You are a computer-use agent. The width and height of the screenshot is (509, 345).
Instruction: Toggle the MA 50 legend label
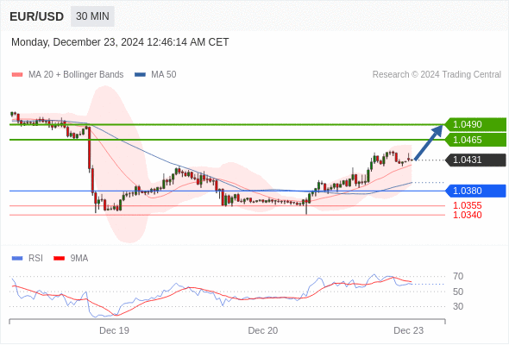tap(164, 75)
